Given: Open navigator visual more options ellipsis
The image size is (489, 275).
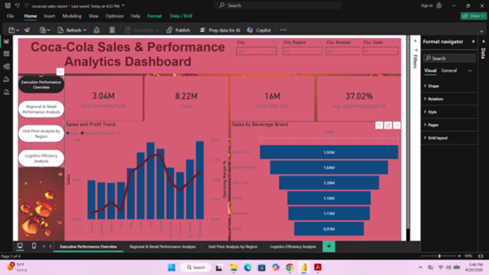Looking at the screenshot, I should click(x=60, y=72).
